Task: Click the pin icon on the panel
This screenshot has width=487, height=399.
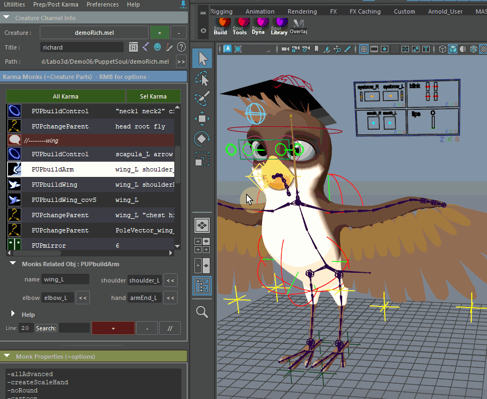Action: click(x=183, y=4)
